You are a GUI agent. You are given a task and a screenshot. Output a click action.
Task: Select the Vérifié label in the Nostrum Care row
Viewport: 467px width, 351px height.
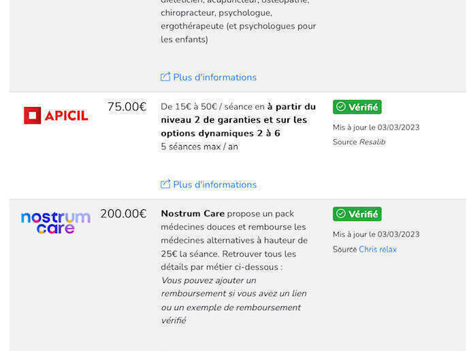coord(363,214)
